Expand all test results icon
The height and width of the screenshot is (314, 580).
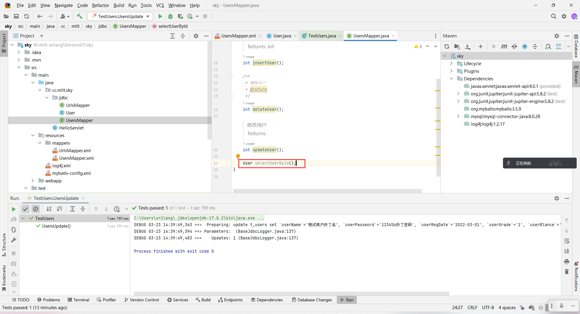coord(72,209)
